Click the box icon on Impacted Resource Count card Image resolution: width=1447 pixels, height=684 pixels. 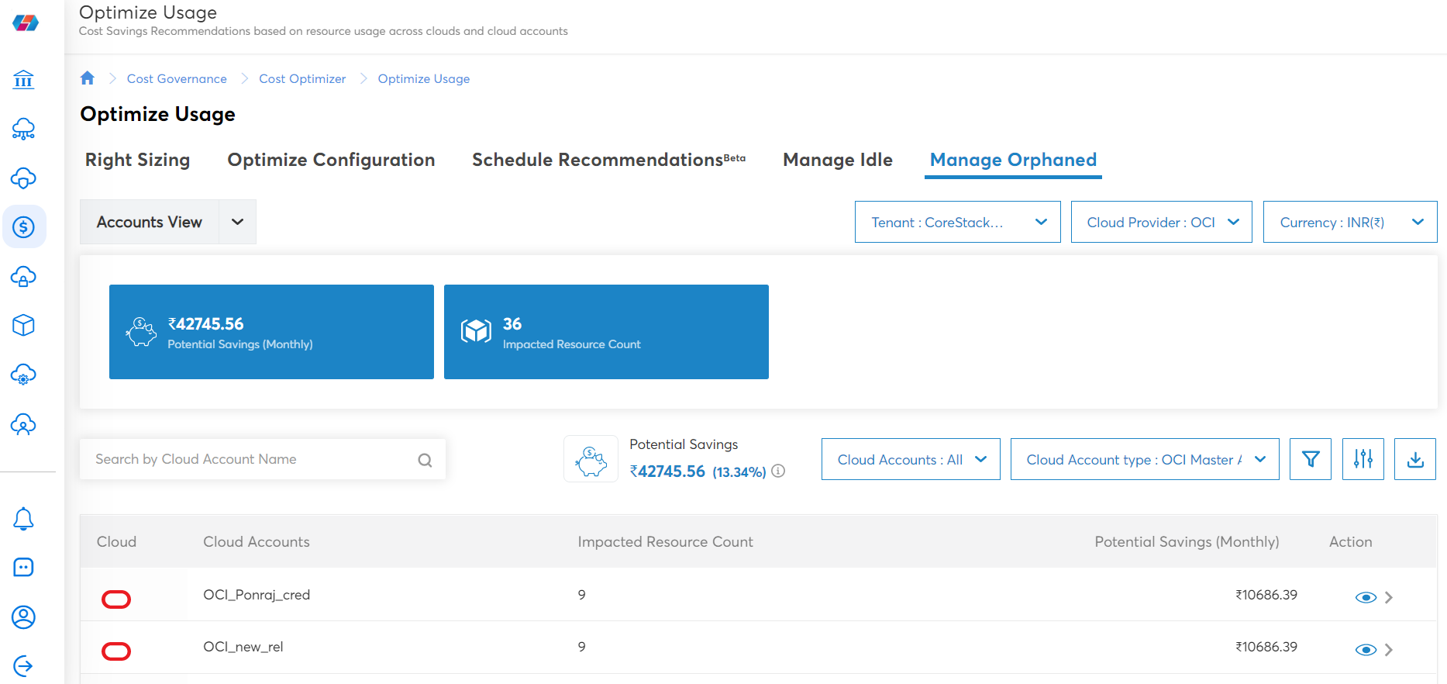tap(476, 331)
